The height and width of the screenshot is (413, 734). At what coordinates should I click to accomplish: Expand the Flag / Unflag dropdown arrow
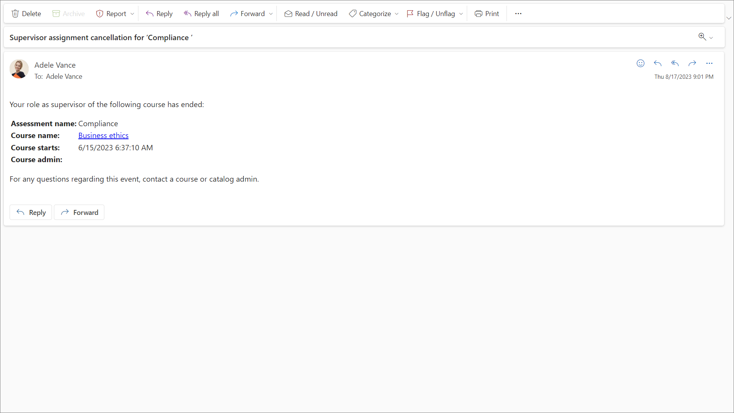(461, 14)
